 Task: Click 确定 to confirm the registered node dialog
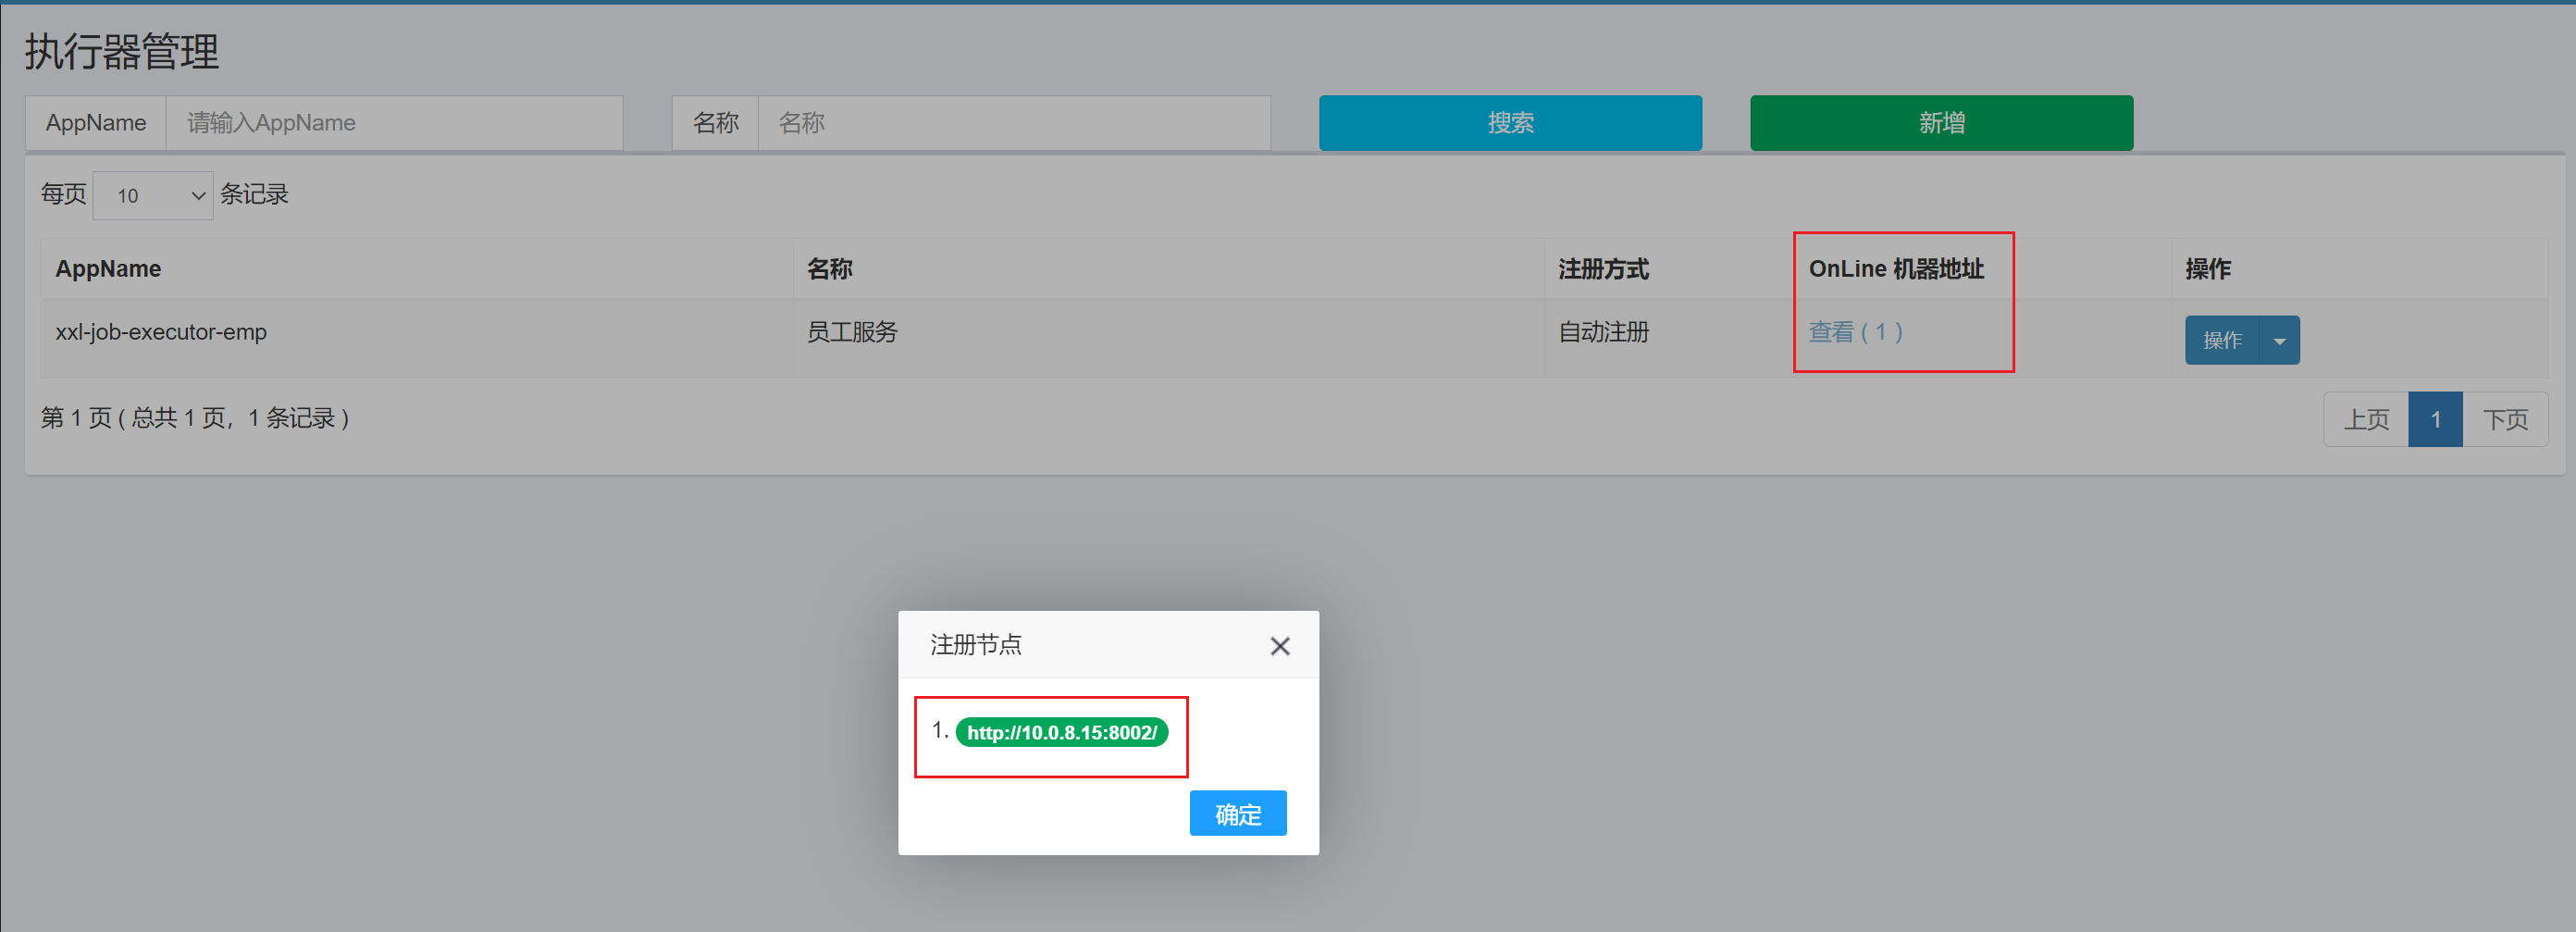pos(1237,813)
